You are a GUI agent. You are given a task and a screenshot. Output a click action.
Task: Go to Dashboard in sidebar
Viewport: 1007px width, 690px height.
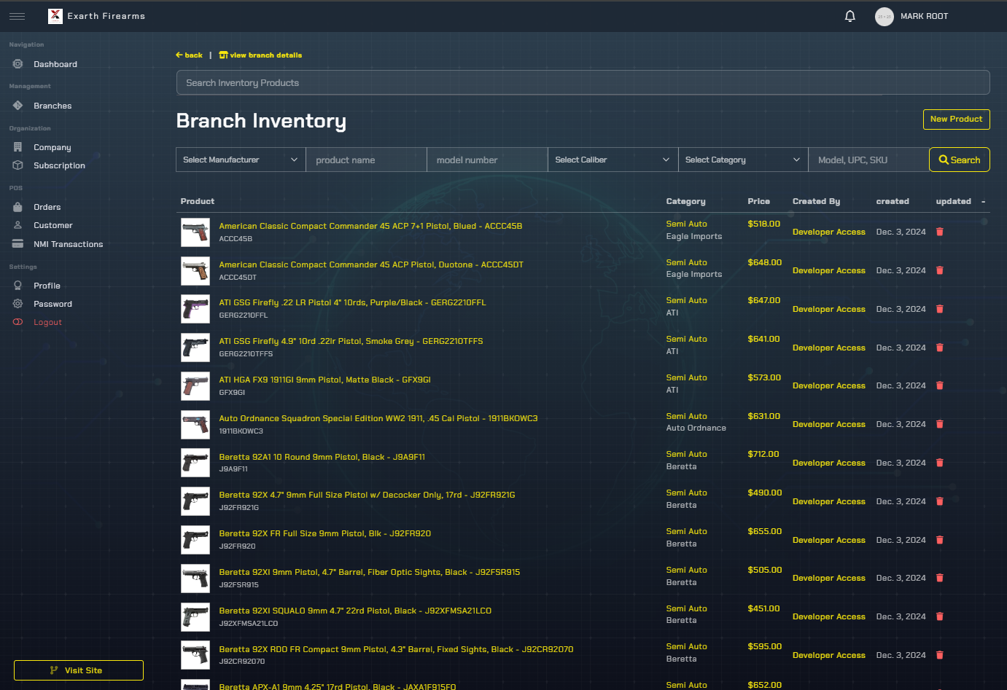pos(55,64)
